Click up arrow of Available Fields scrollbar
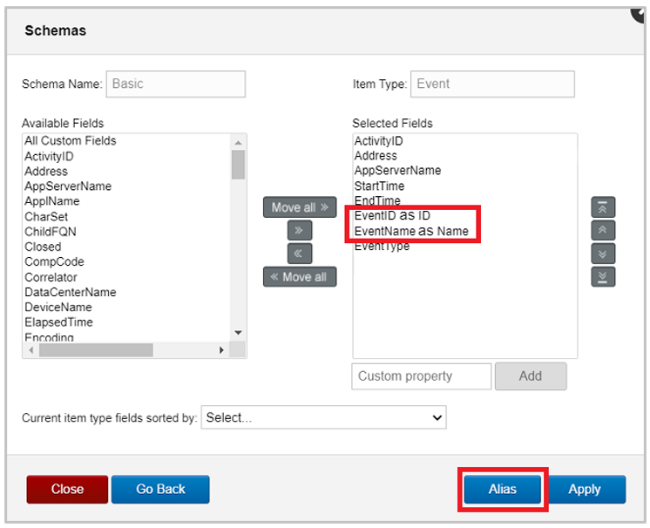 [238, 143]
